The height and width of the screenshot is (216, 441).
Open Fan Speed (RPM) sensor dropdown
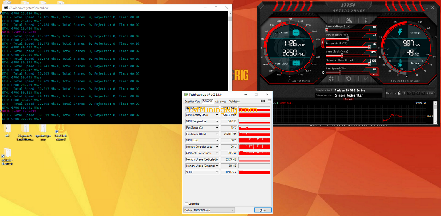pos(217,134)
